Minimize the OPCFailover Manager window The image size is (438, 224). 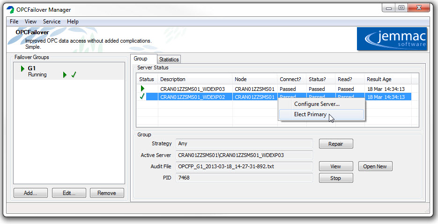tap(389, 8)
